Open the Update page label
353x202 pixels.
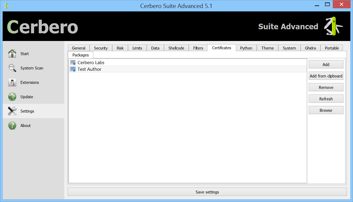pyautogui.click(x=27, y=97)
